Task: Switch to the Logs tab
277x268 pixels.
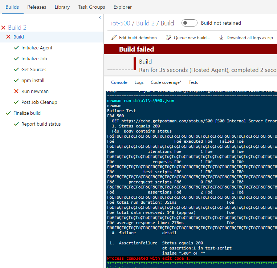Action: 139,82
